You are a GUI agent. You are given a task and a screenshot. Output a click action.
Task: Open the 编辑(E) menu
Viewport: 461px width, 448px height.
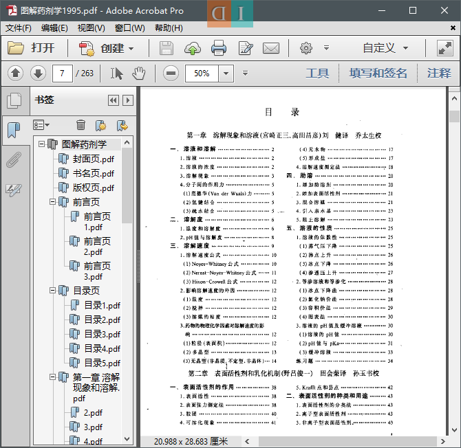tap(54, 28)
